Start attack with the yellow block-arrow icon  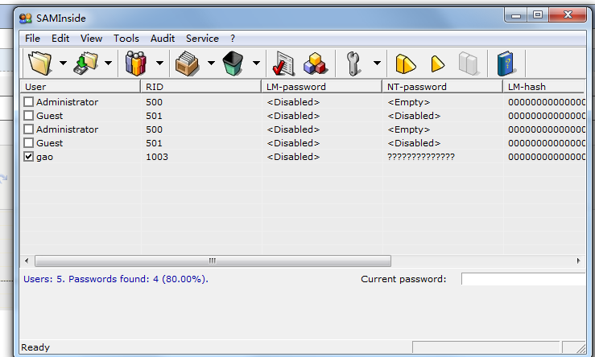(405, 64)
